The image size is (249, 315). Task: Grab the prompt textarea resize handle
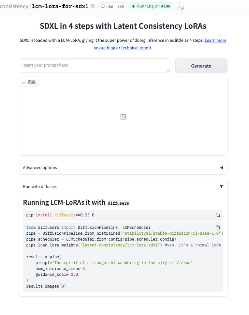pos(168,71)
